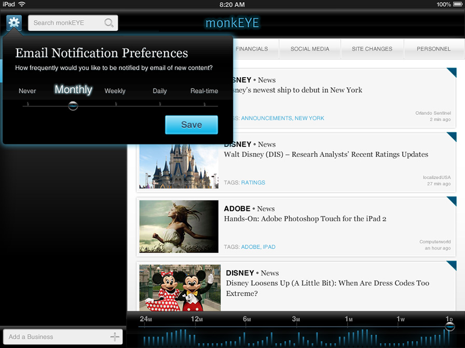Open the Site Changes tab
465x348 pixels.
click(372, 49)
